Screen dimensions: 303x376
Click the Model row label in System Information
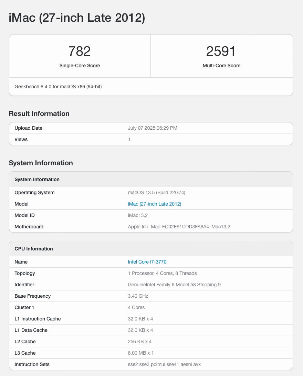[22, 204]
